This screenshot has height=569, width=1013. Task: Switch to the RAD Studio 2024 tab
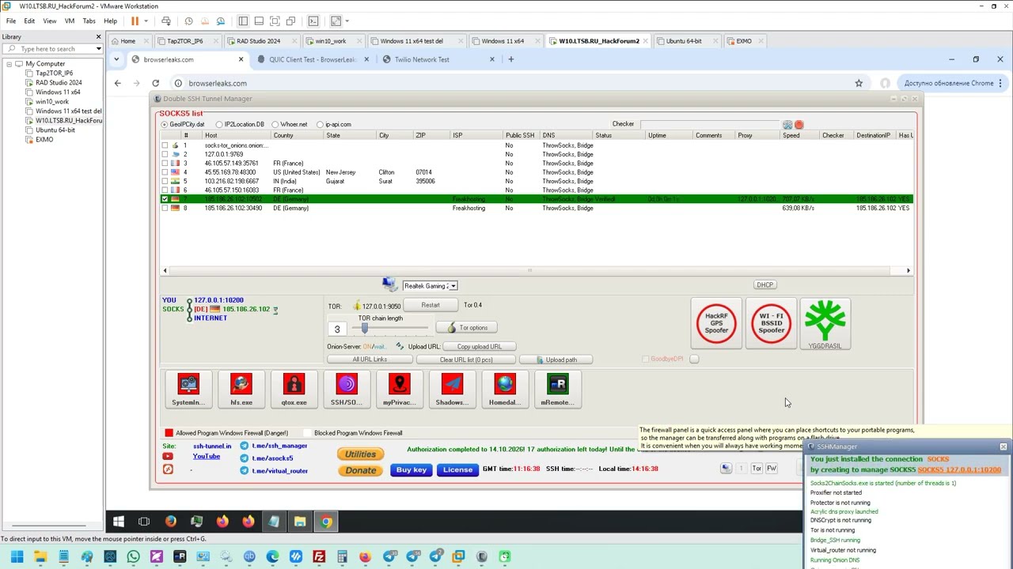click(257, 41)
